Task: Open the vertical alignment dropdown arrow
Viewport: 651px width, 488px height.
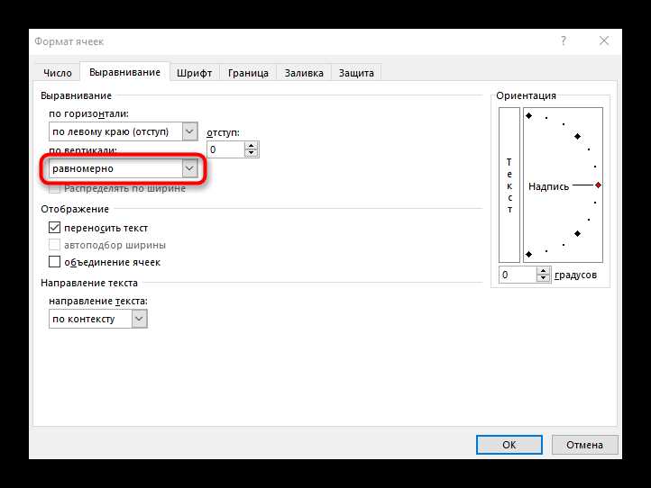Action: pyautogui.click(x=189, y=168)
